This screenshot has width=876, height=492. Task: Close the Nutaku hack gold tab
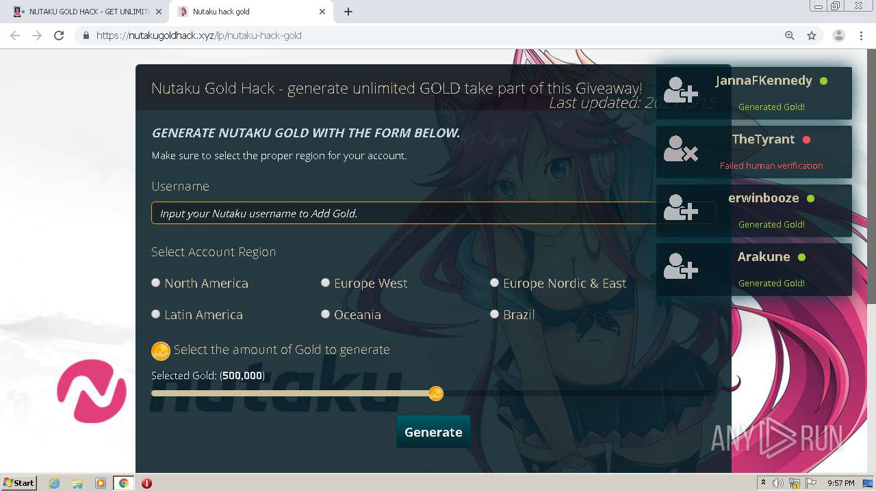pos(323,12)
